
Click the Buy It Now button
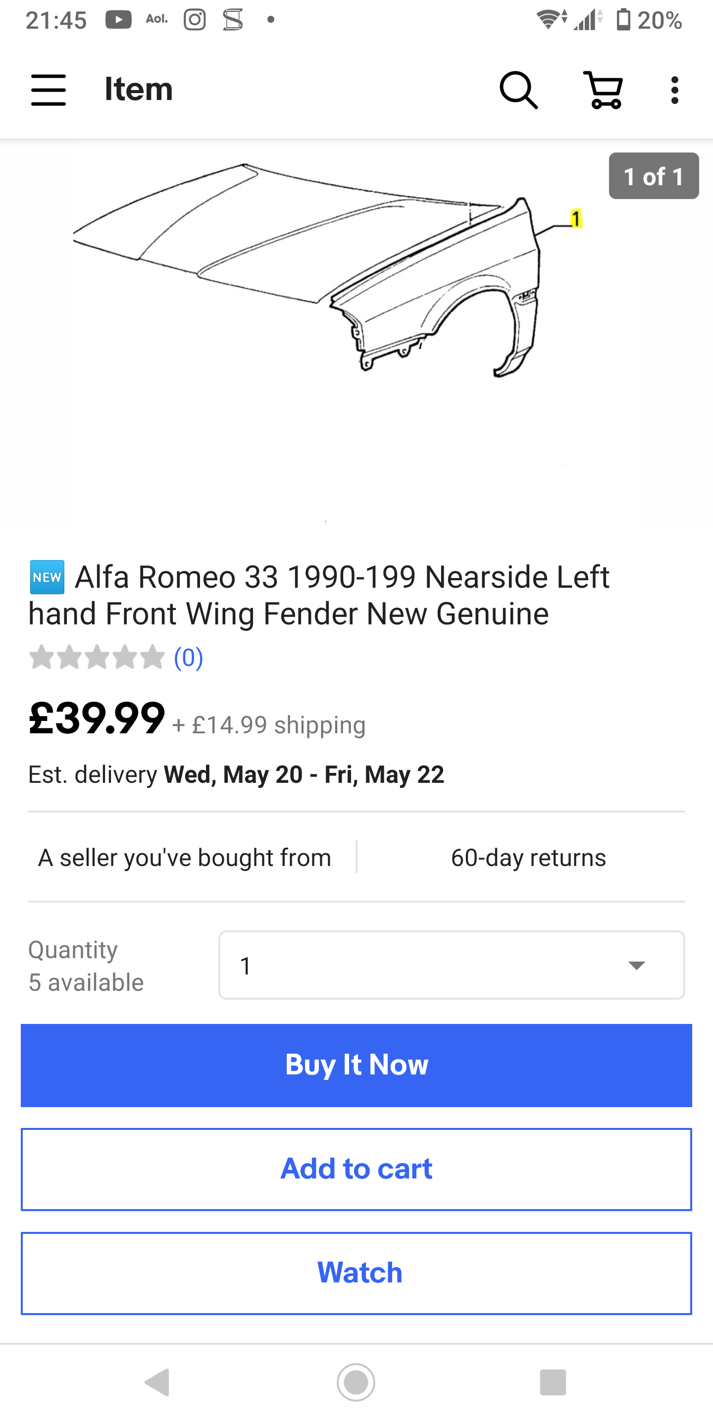(356, 1065)
